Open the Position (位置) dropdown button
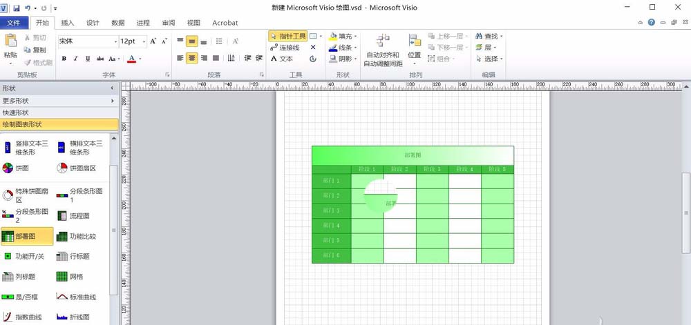Image resolution: width=691 pixels, height=325 pixels. 414,50
